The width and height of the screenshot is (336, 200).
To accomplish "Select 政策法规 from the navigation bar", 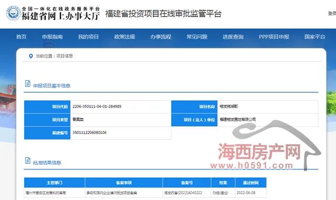I will click(x=124, y=37).
